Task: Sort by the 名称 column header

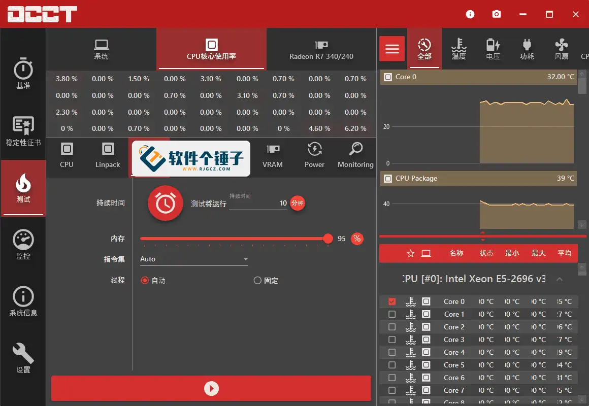Action: click(x=456, y=254)
